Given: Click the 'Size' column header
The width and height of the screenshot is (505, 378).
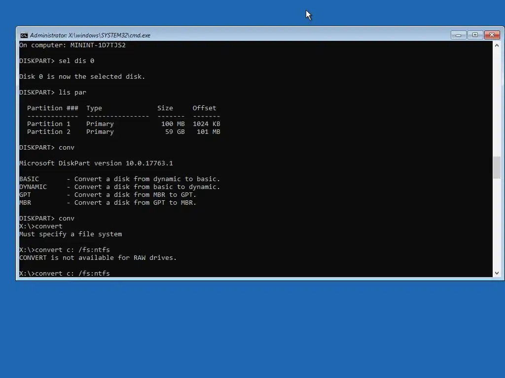Looking at the screenshot, I should click(165, 108).
